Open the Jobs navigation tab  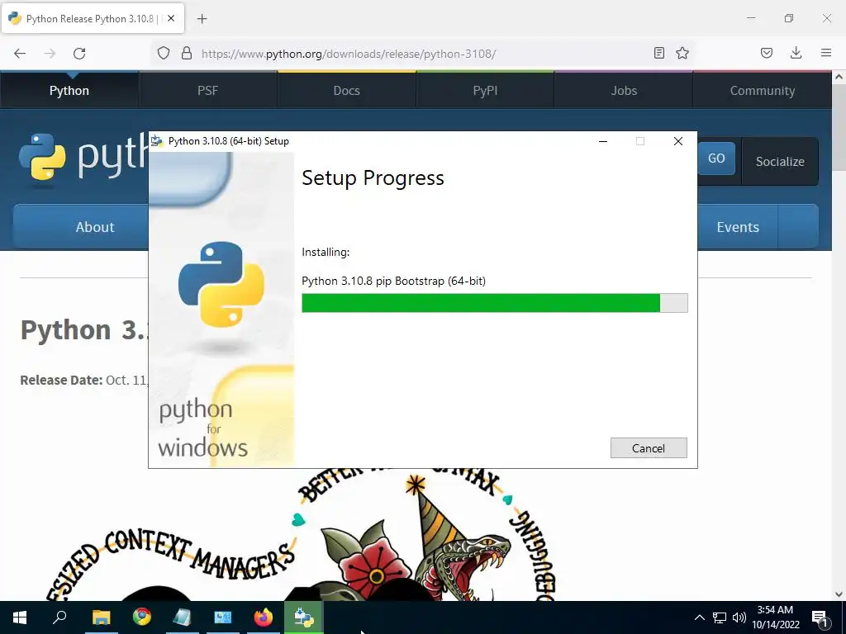(x=624, y=91)
